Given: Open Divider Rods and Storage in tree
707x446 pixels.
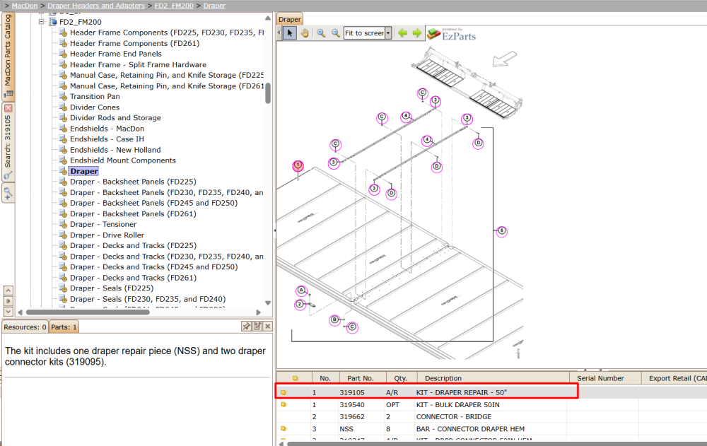Looking at the screenshot, I should pos(115,118).
